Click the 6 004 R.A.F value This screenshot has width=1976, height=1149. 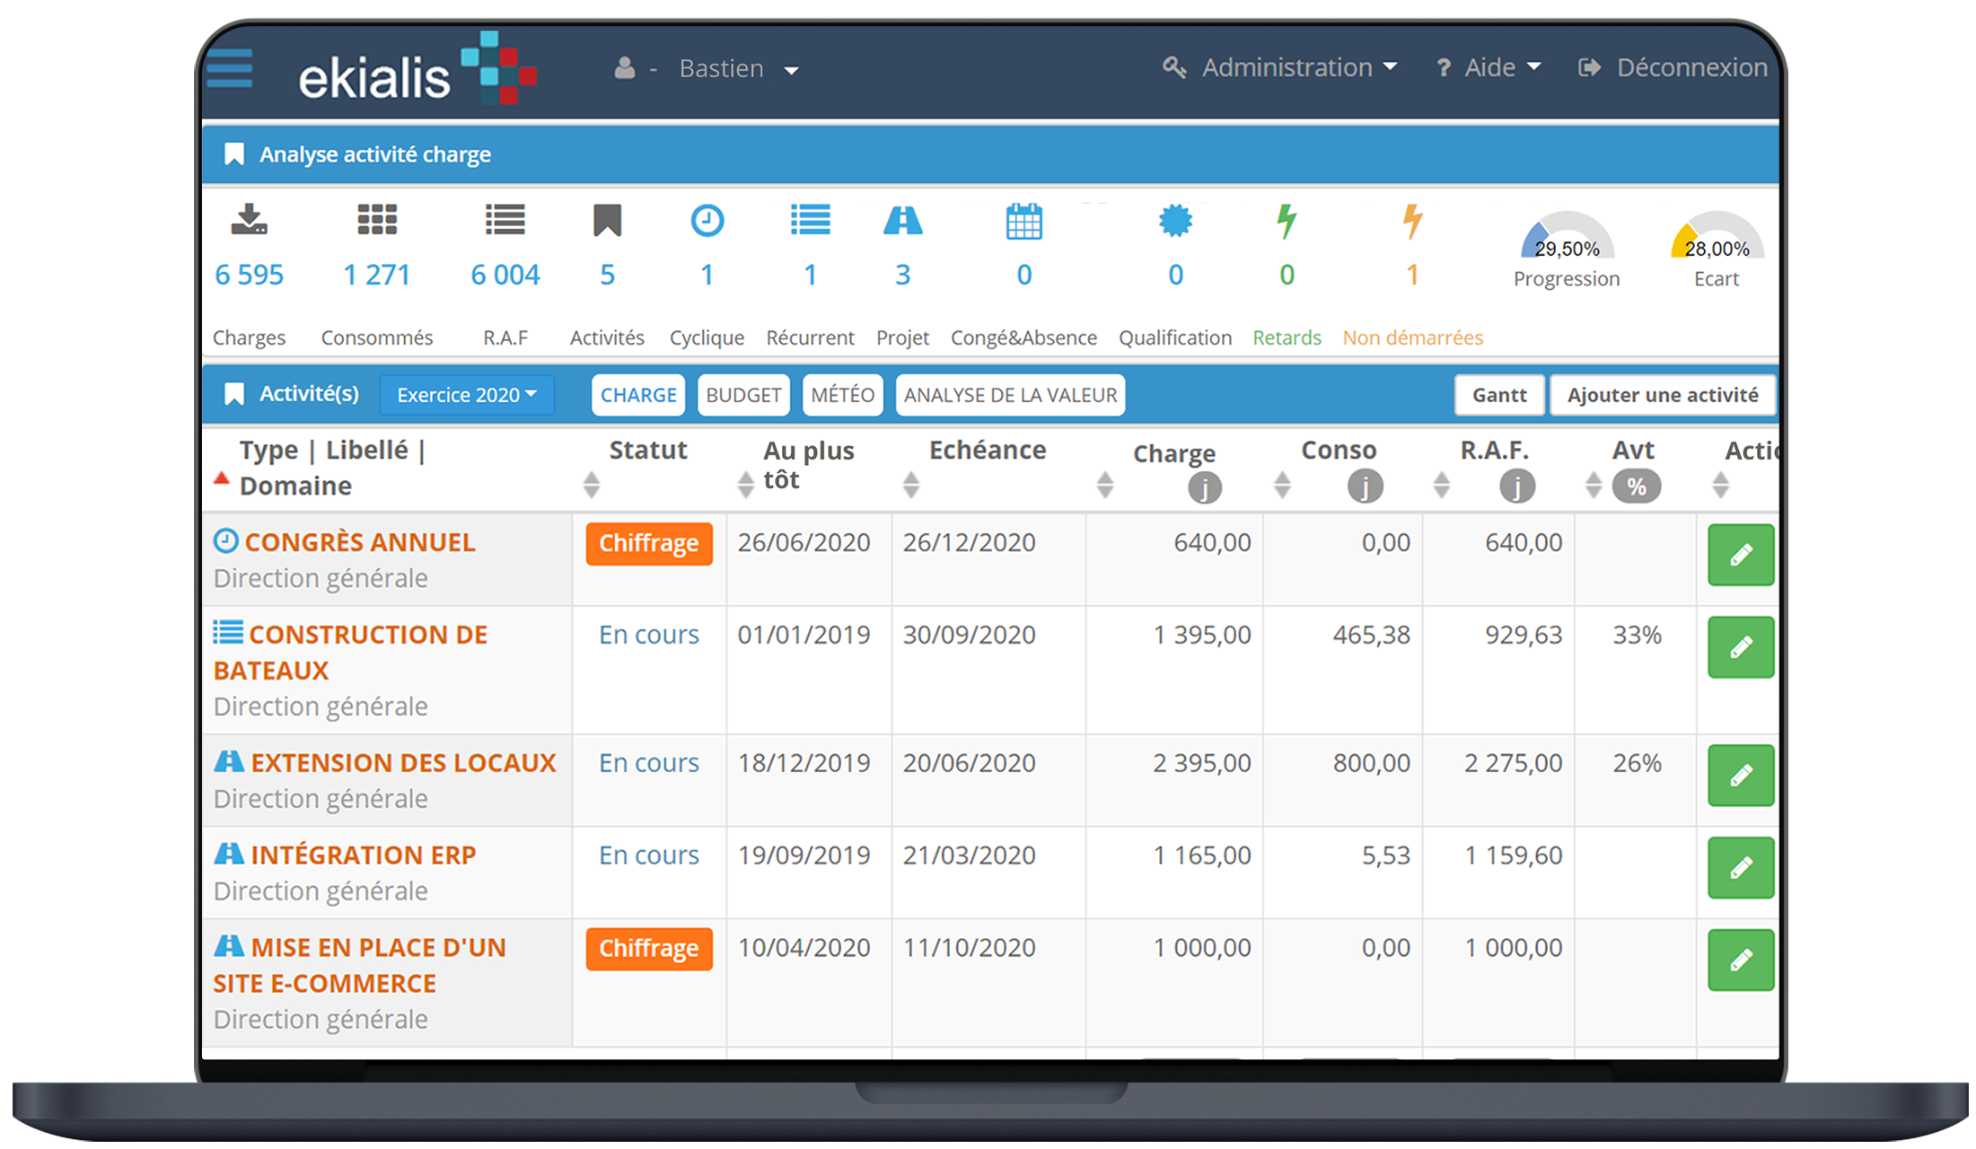505,275
